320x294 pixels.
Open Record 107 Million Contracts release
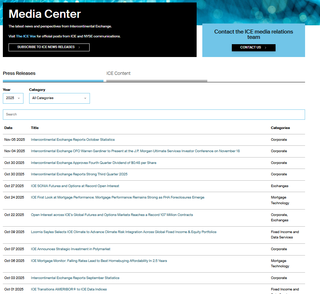(x=112, y=215)
